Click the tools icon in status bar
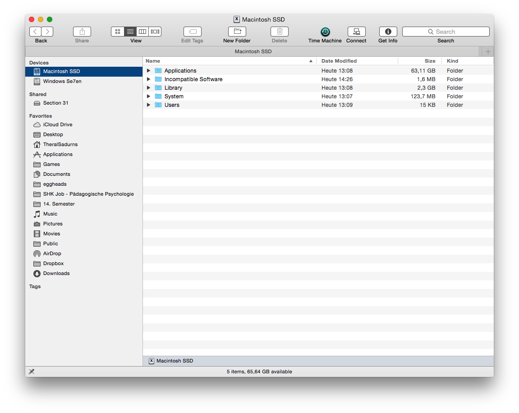The image size is (519, 413). click(32, 372)
